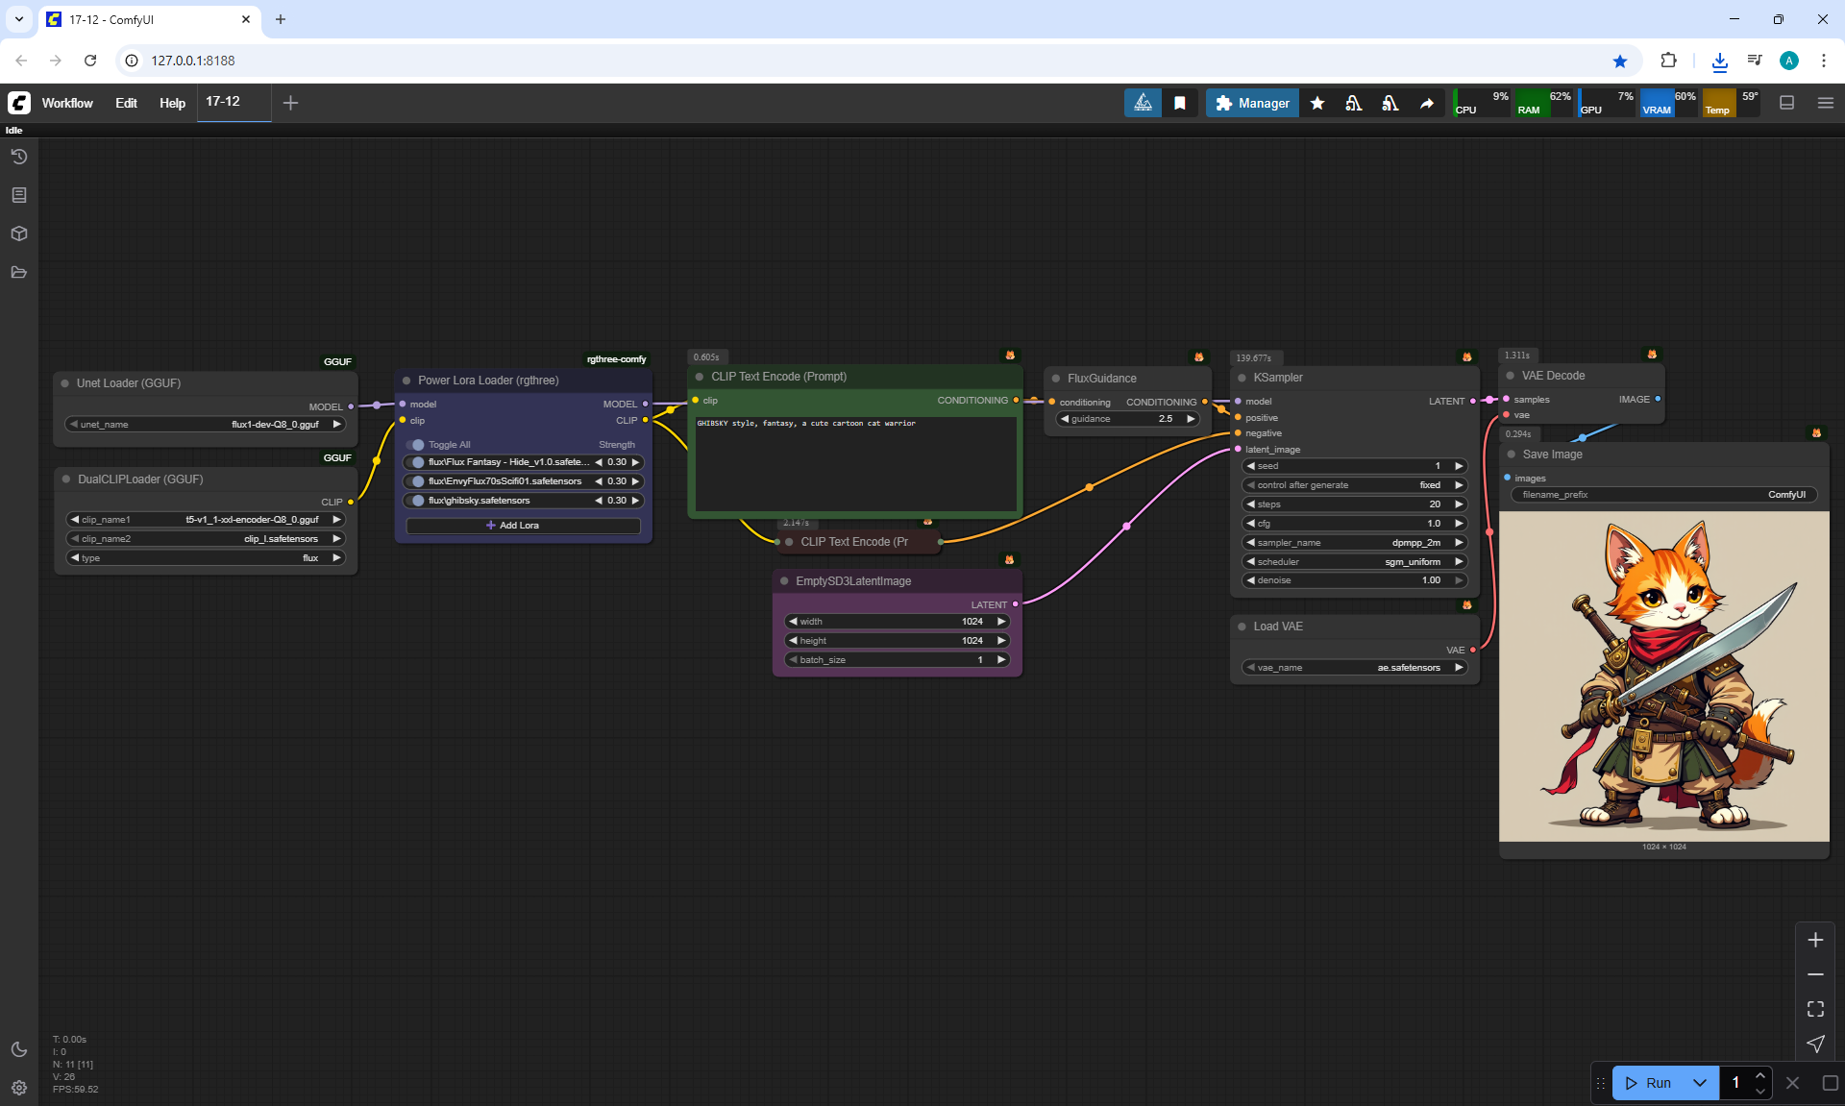Click the star favorites icon in toolbar
This screenshot has width=1845, height=1106.
pos(1317,103)
